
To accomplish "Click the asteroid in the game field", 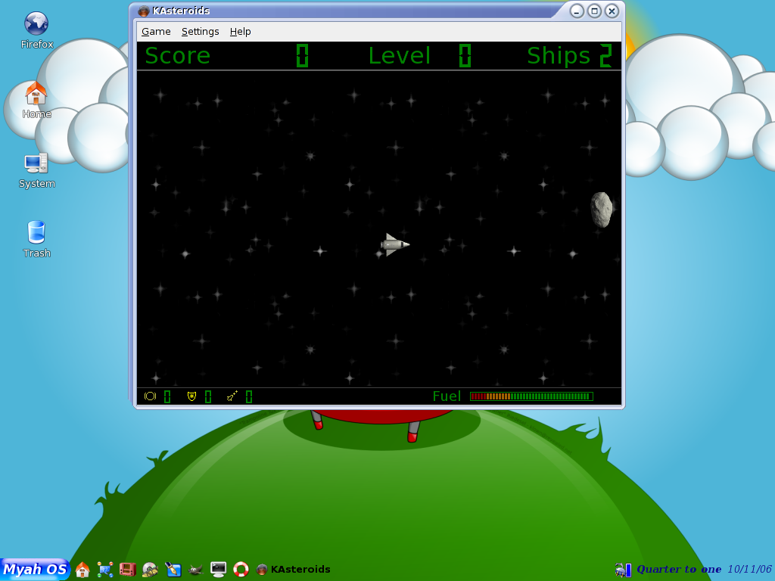I will point(602,210).
